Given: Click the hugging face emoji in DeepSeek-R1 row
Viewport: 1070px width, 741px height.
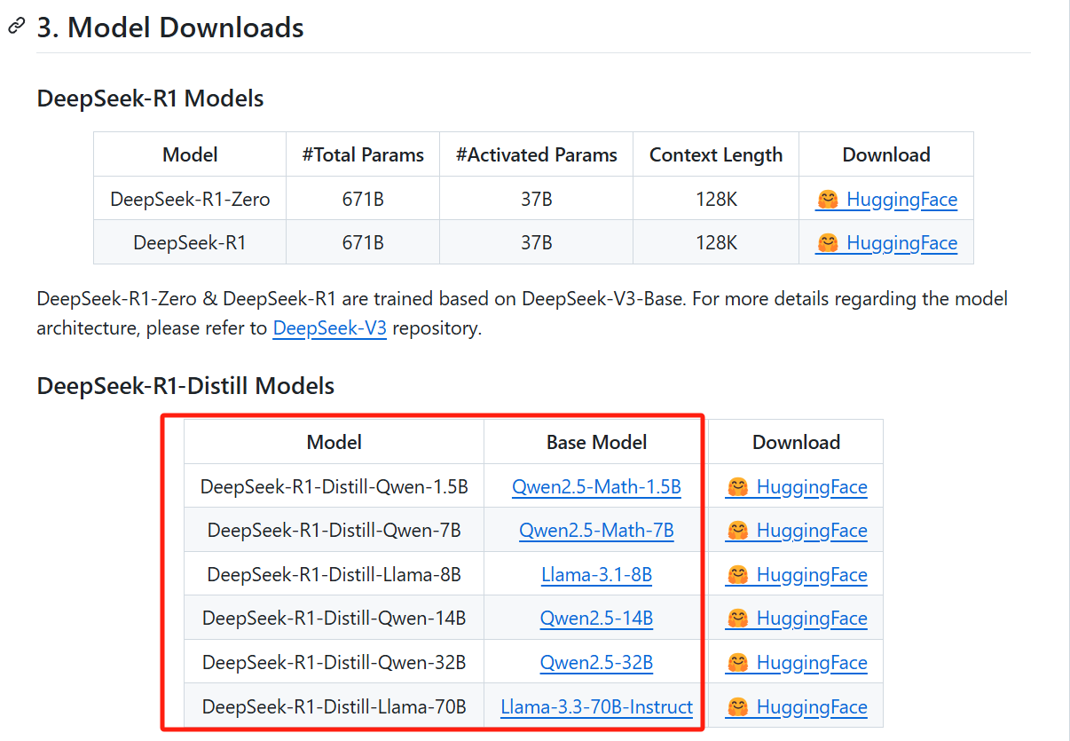Looking at the screenshot, I should click(828, 243).
